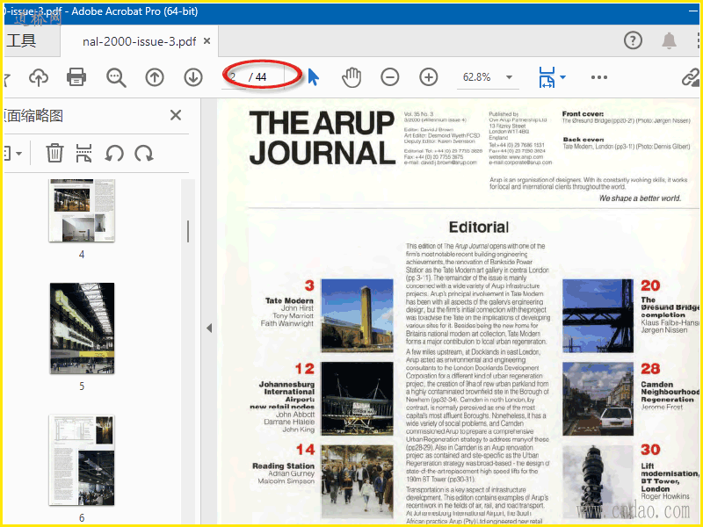Click the red page number 3
The height and width of the screenshot is (527, 703).
(309, 285)
